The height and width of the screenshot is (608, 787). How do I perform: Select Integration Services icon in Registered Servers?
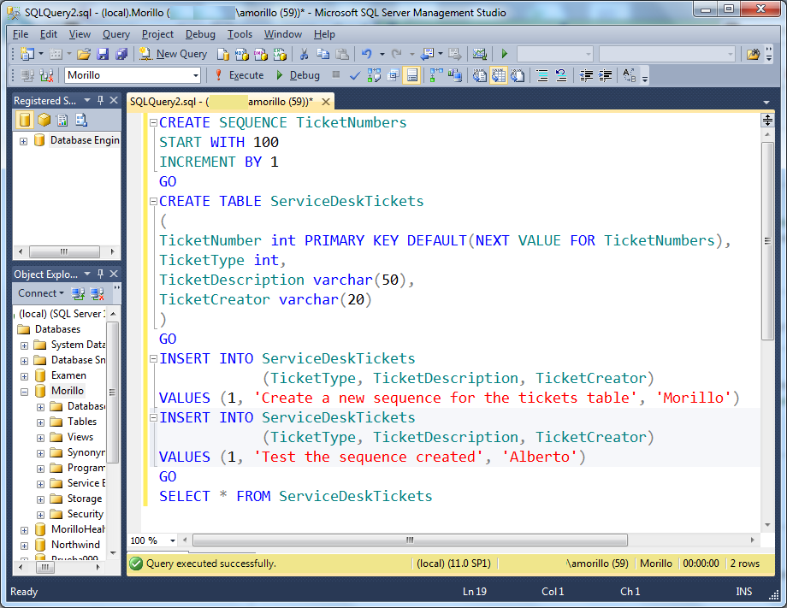click(x=80, y=120)
